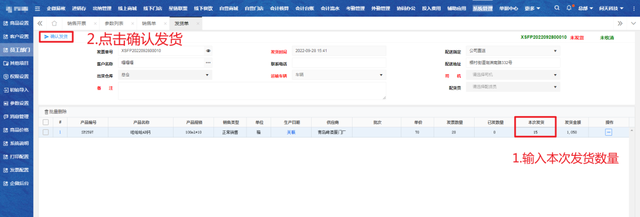Open 客户设置 in the sidebar

[17, 36]
